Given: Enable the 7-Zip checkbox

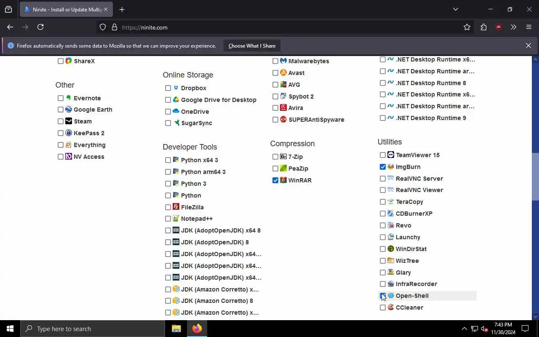Looking at the screenshot, I should [x=275, y=157].
